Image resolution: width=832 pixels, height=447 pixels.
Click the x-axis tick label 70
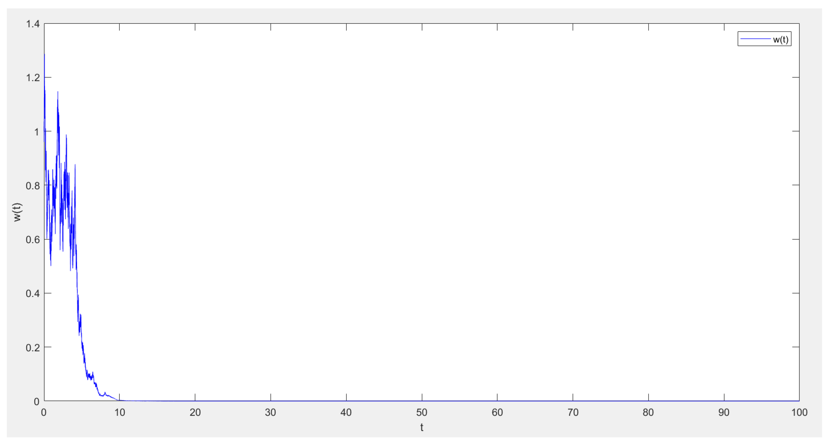(573, 412)
